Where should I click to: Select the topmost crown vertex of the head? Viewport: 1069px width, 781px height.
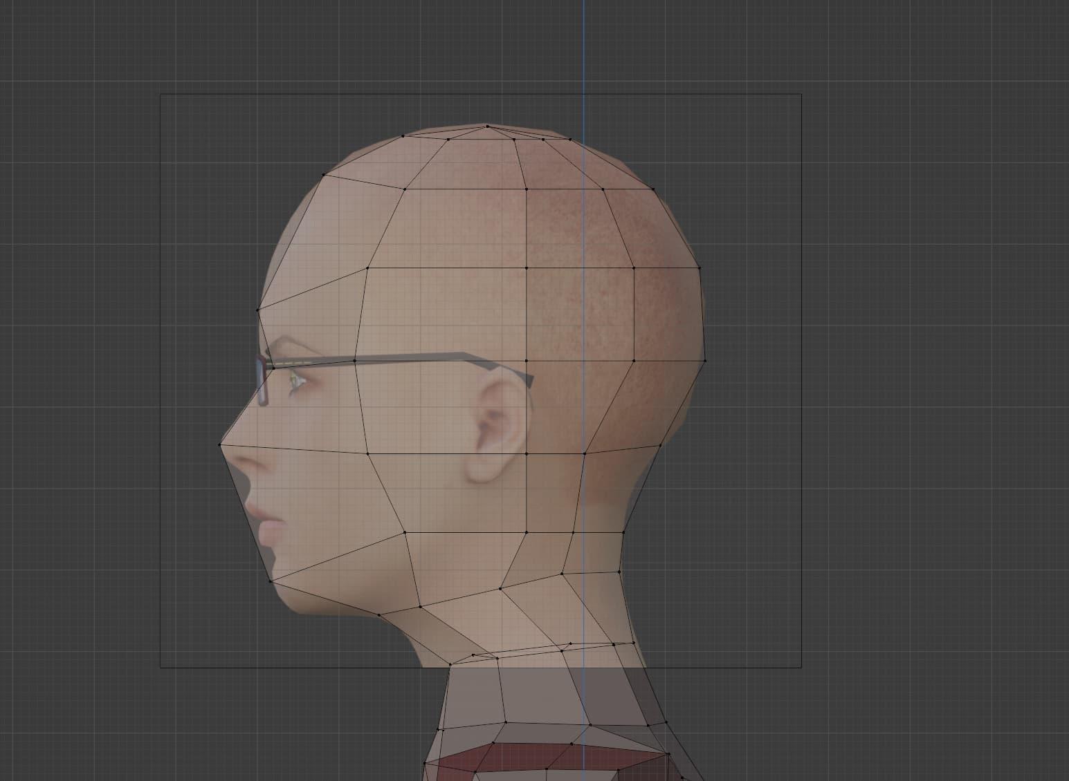[487, 126]
